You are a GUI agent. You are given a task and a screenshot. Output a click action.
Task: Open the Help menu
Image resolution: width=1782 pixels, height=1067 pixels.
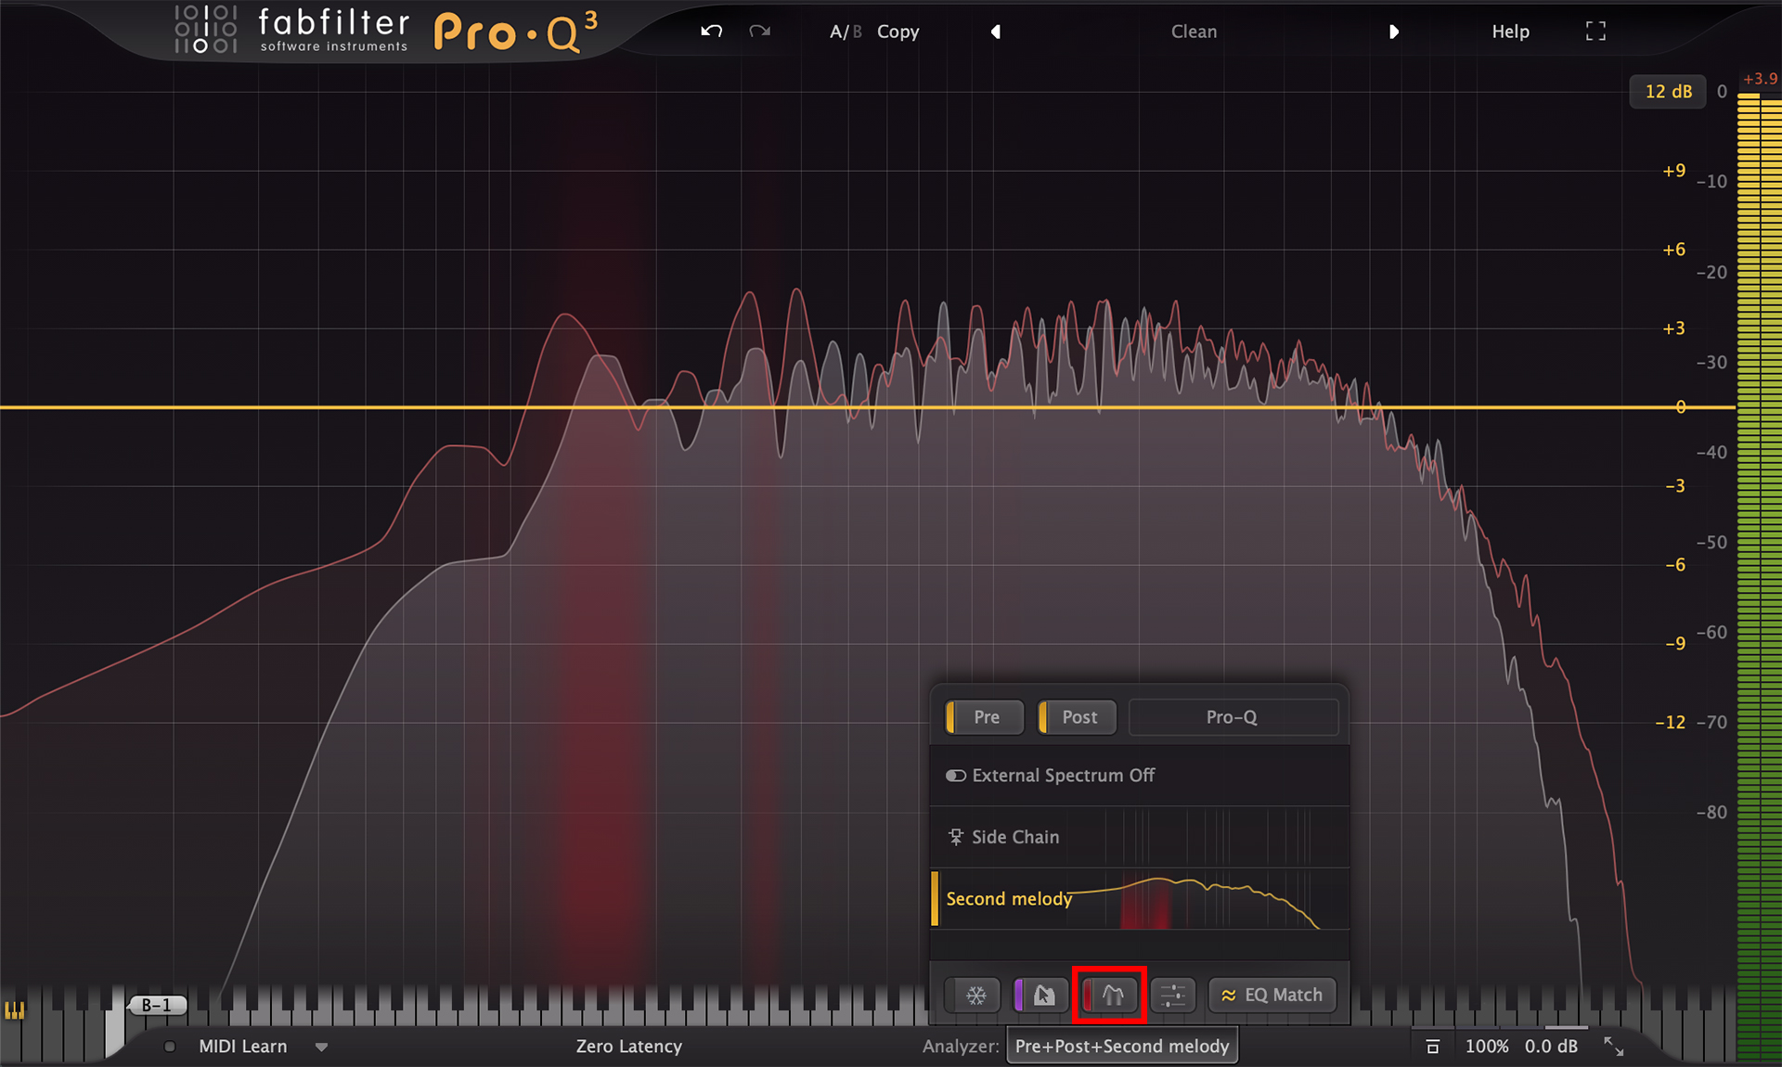click(x=1510, y=32)
